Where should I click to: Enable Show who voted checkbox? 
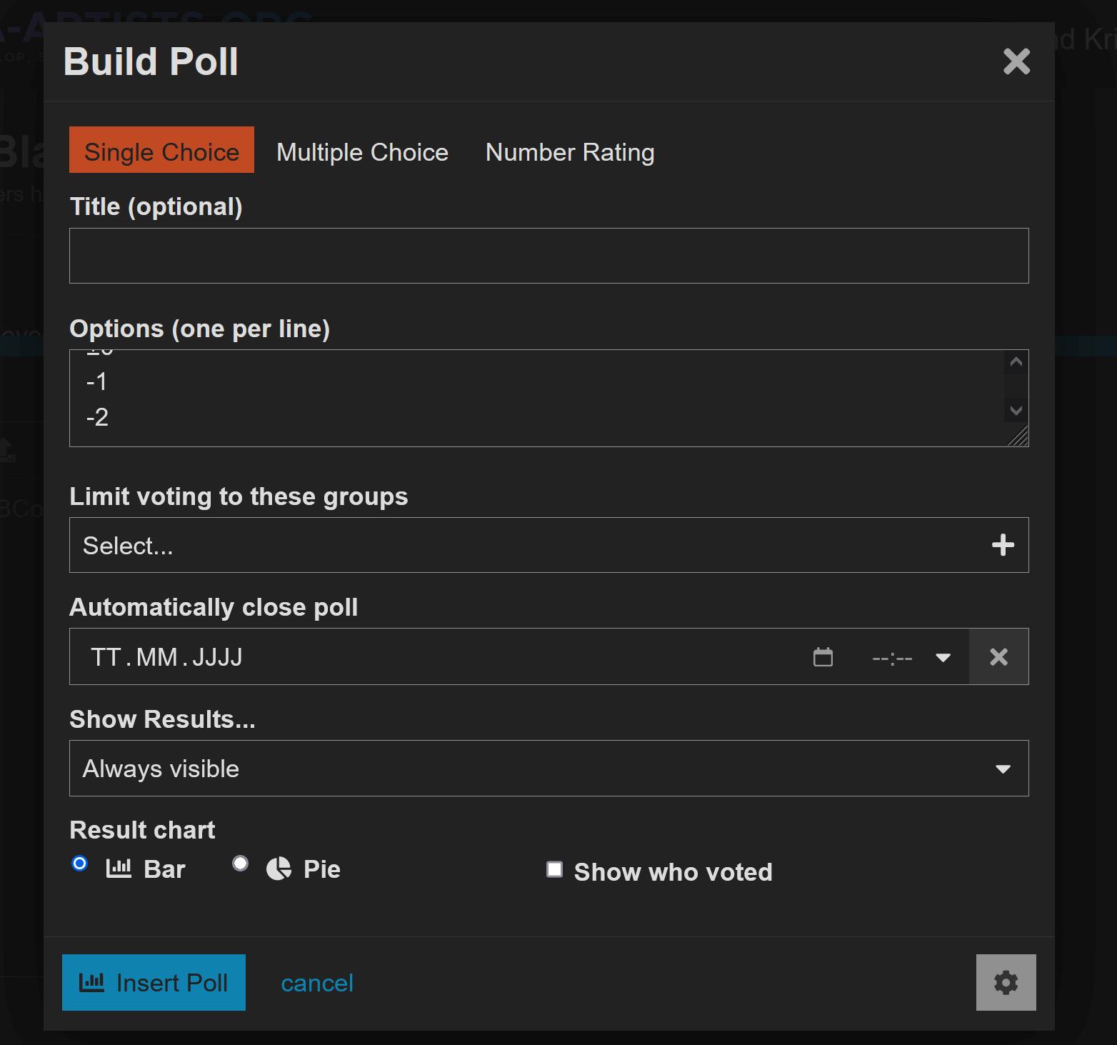point(554,869)
